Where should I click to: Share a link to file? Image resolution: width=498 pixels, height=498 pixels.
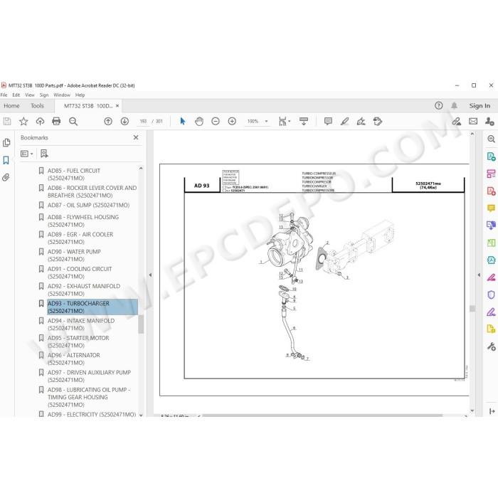pyautogui.click(x=457, y=122)
